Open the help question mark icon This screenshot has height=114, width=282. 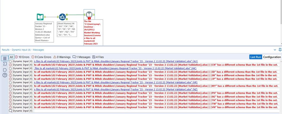5,75
